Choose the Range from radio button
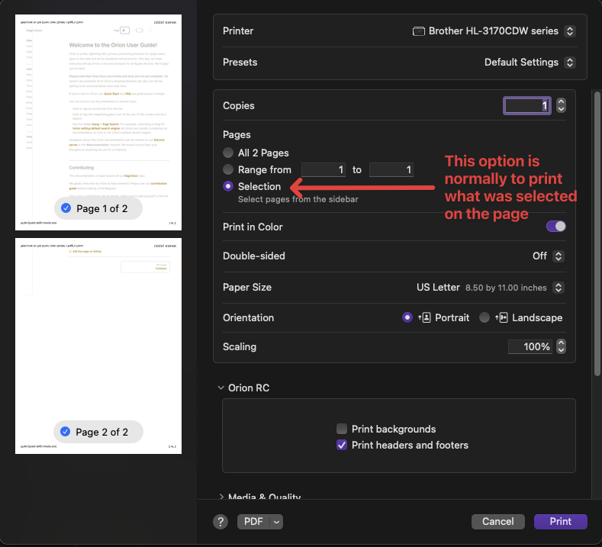Image resolution: width=602 pixels, height=547 pixels. tap(228, 169)
